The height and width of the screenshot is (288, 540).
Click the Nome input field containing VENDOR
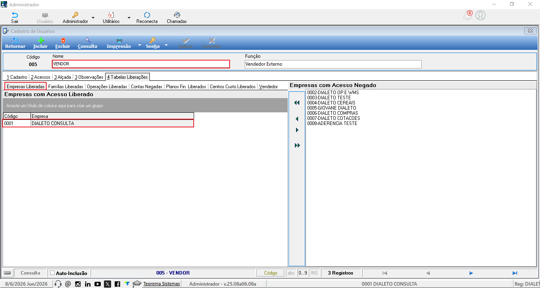(x=141, y=64)
